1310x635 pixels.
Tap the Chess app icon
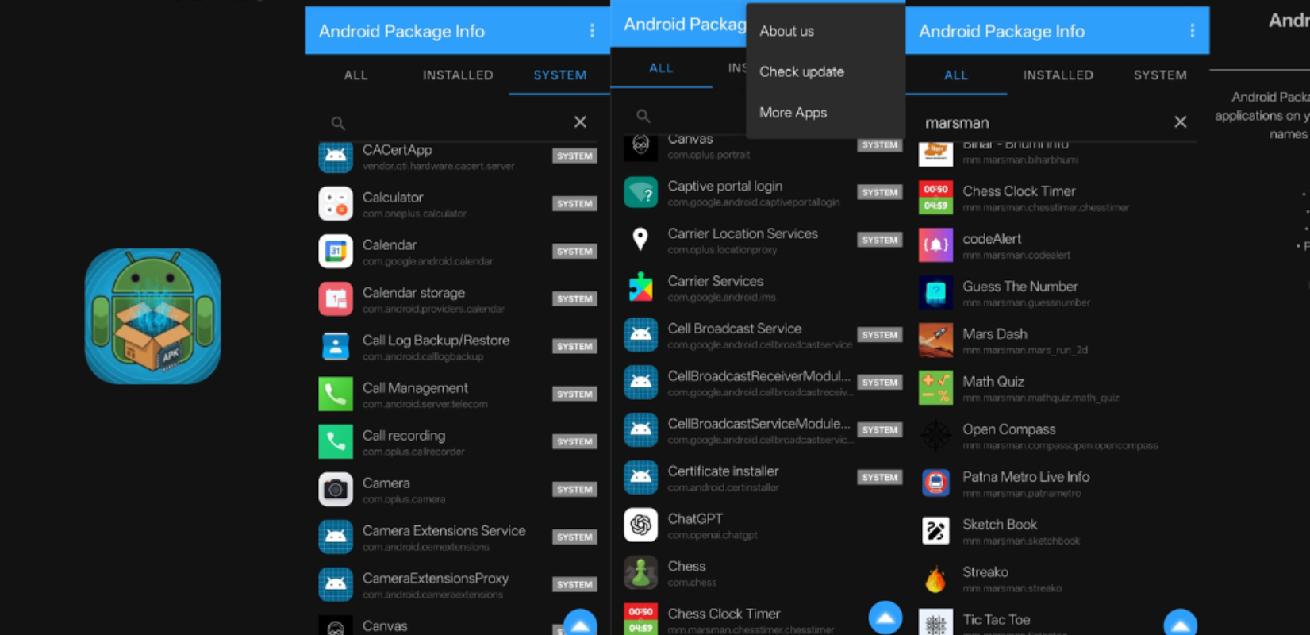pyautogui.click(x=641, y=573)
